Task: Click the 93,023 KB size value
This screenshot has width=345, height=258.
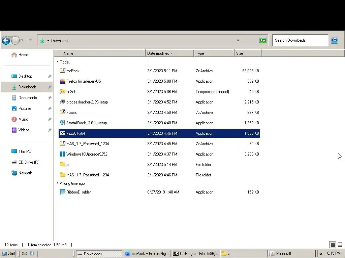Action: pyautogui.click(x=250, y=71)
